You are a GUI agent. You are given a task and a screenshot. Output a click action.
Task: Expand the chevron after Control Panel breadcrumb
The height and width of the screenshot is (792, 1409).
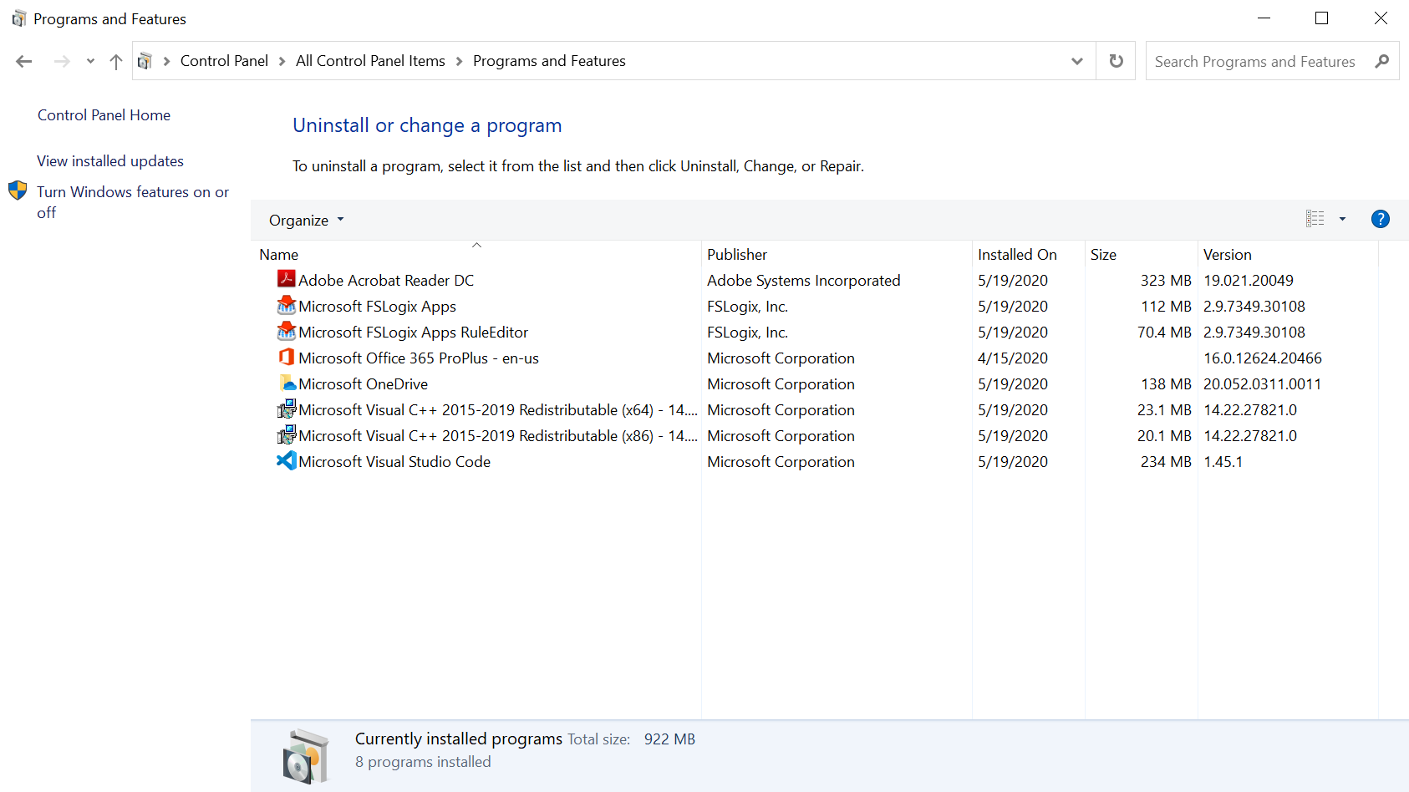(x=282, y=61)
